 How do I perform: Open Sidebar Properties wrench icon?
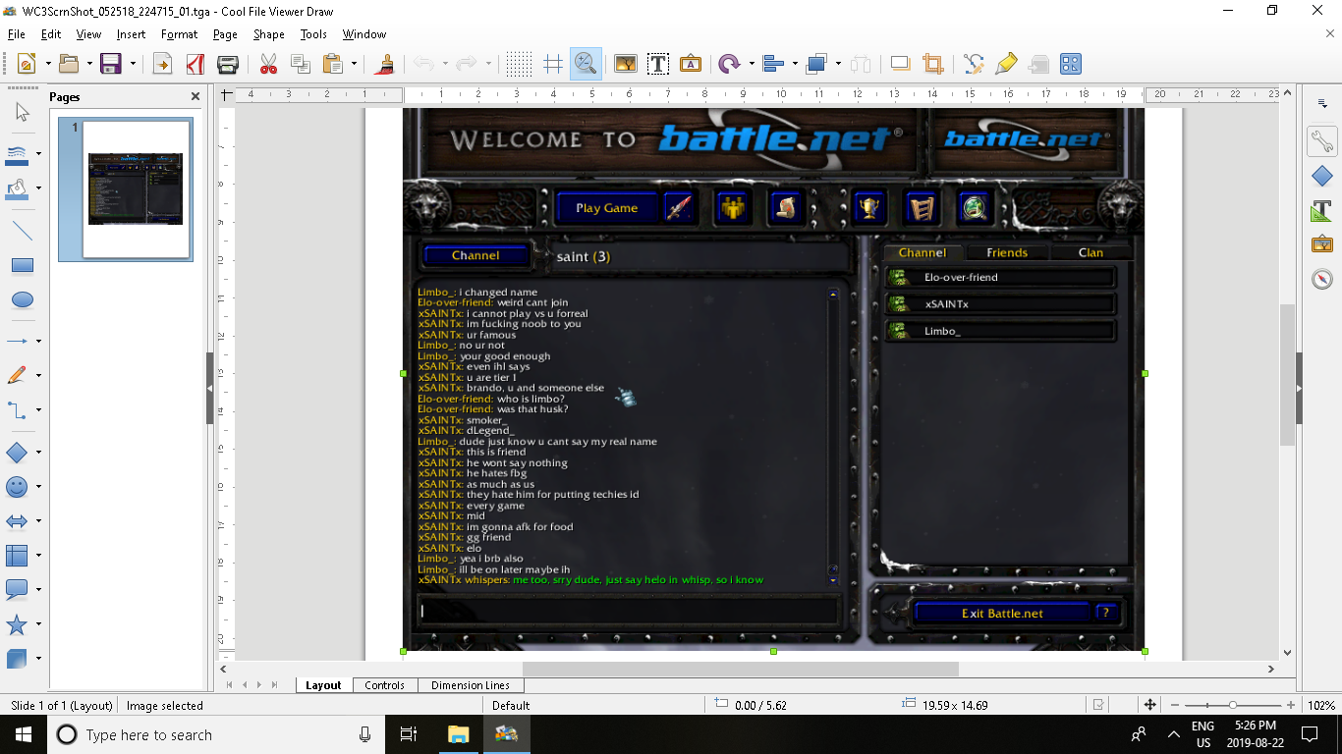(1321, 141)
